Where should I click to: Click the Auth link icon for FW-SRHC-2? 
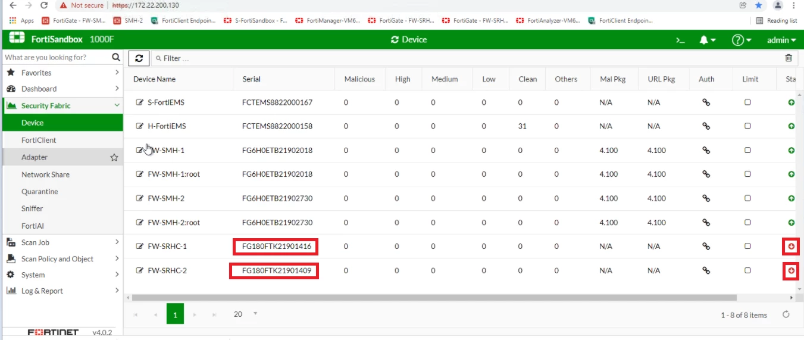coord(706,271)
